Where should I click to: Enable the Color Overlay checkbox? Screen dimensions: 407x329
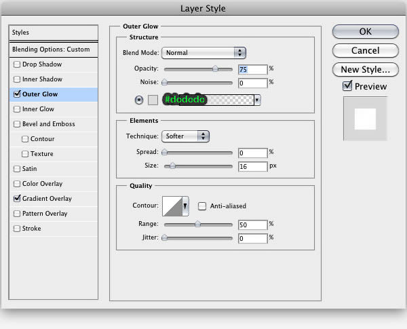17,184
